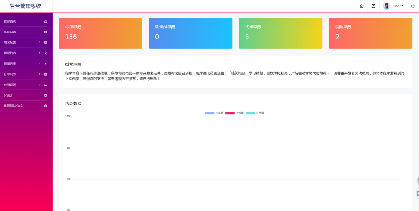Click the clipboard icon beside 域名配置

pyautogui.click(x=46, y=43)
